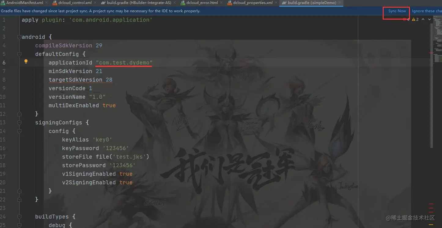Image resolution: width=442 pixels, height=228 pixels.
Task: Close the dcloud_properties.xml tab
Action: pos(276,3)
